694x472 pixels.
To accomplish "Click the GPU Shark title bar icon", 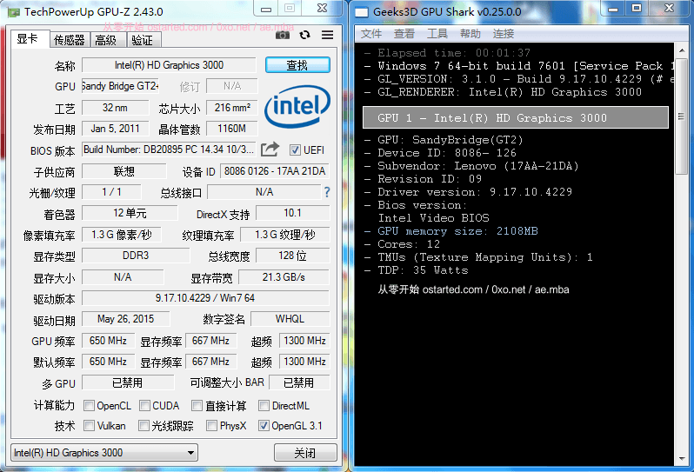I will [x=362, y=12].
